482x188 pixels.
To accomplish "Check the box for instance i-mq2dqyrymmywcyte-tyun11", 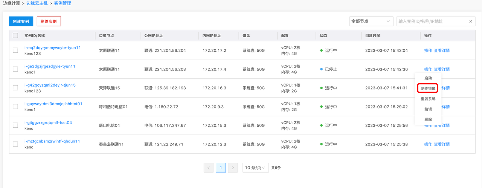I will click(15, 50).
